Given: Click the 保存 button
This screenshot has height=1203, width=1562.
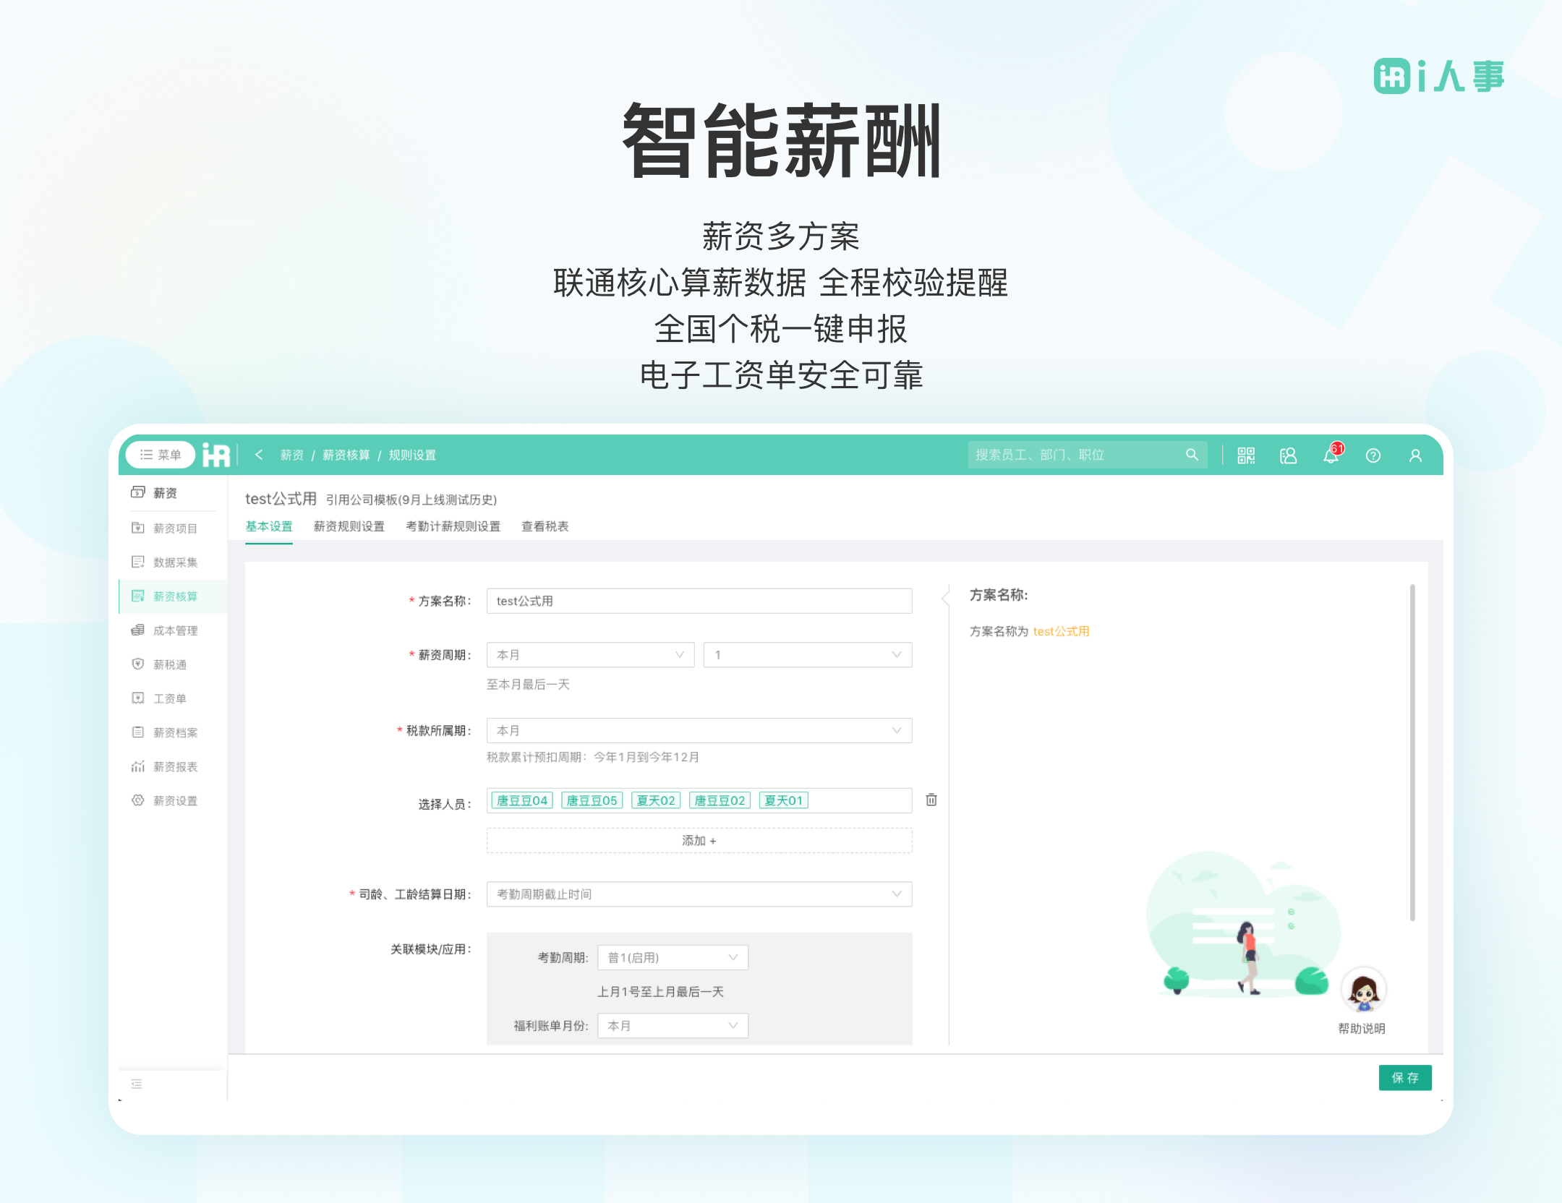Looking at the screenshot, I should pyautogui.click(x=1405, y=1078).
